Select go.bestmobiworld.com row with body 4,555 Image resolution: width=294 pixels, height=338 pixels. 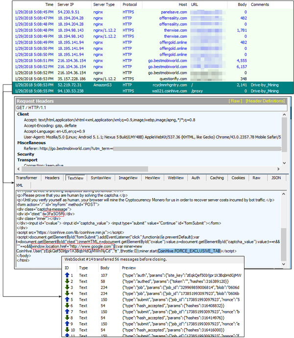[x=153, y=61]
